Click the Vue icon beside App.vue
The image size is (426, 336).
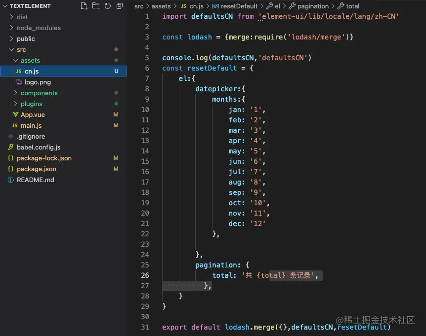pyautogui.click(x=15, y=114)
